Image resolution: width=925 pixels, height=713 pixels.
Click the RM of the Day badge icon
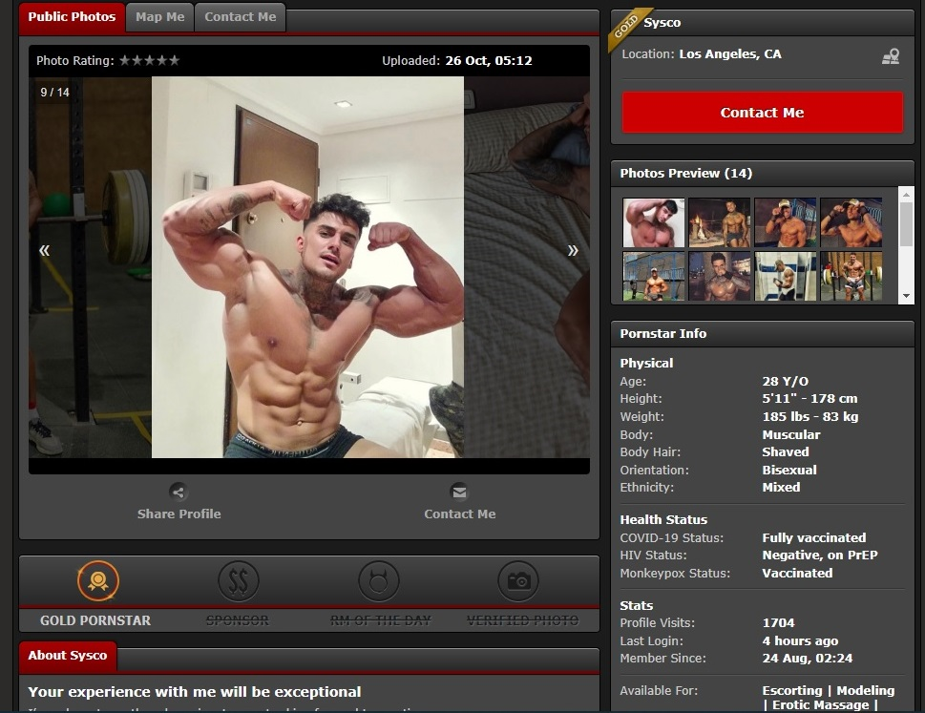(x=379, y=581)
